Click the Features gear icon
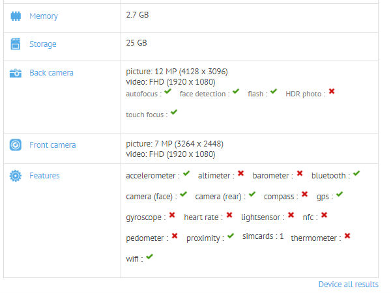The width and height of the screenshot is (391, 293). coord(16,176)
